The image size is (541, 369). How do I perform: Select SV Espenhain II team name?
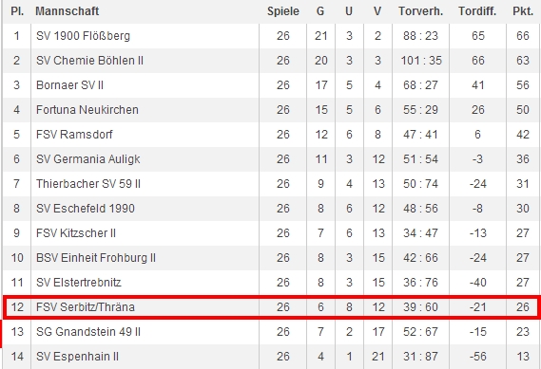(x=77, y=357)
